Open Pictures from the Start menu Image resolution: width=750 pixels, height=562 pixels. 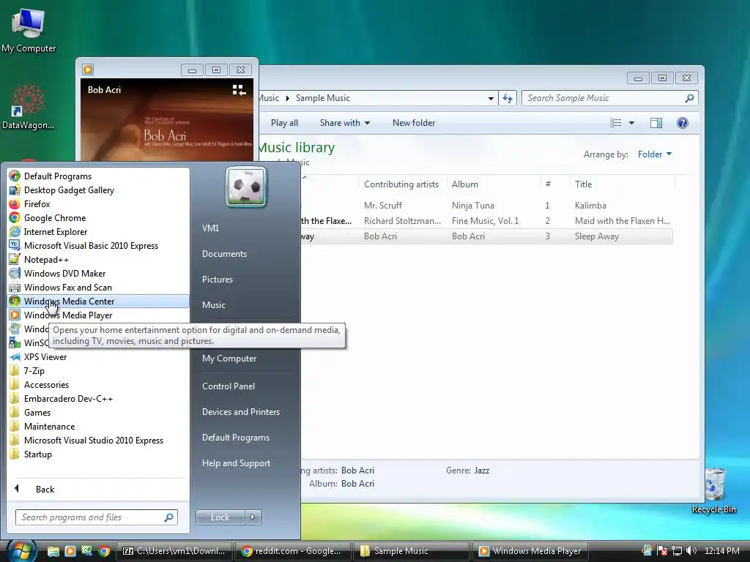coord(217,280)
